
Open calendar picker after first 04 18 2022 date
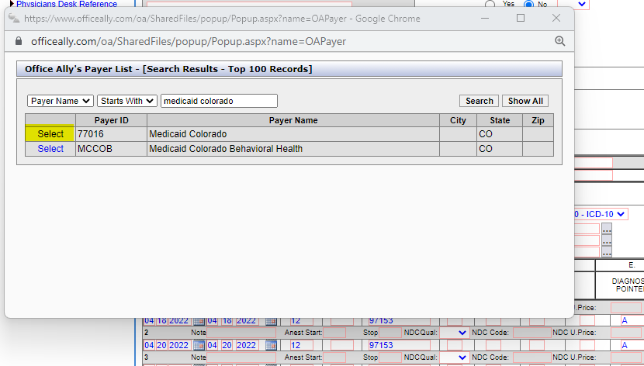point(199,320)
